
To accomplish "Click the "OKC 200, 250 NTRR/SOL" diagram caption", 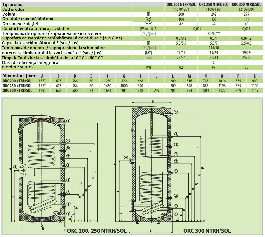I will click(97, 230).
